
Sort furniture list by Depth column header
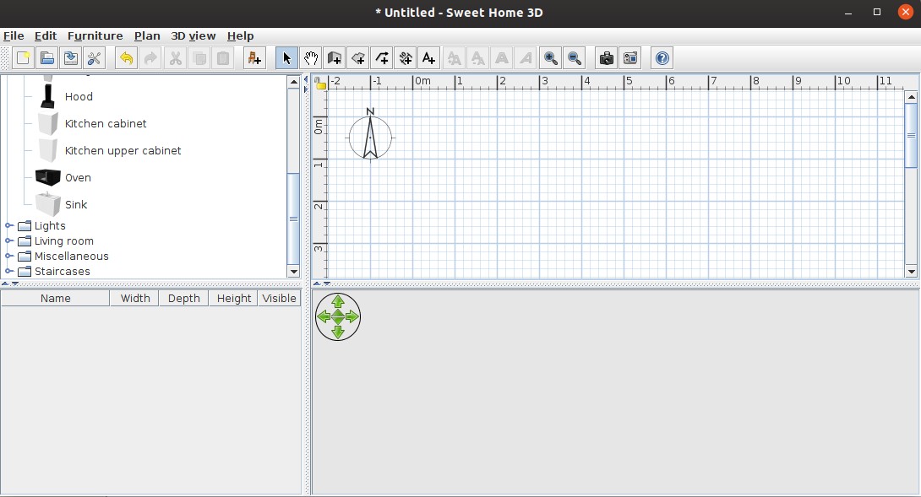click(x=184, y=298)
